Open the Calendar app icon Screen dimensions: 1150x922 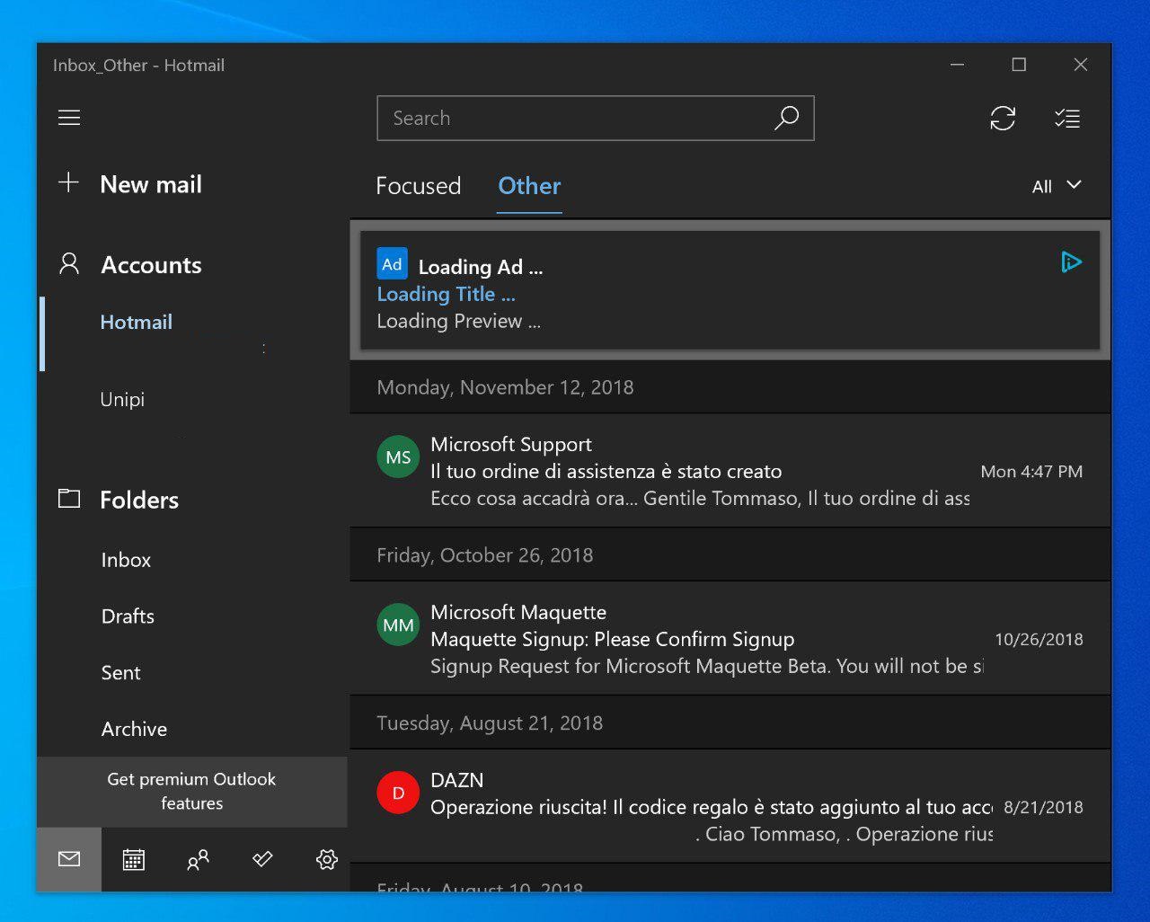(x=133, y=860)
